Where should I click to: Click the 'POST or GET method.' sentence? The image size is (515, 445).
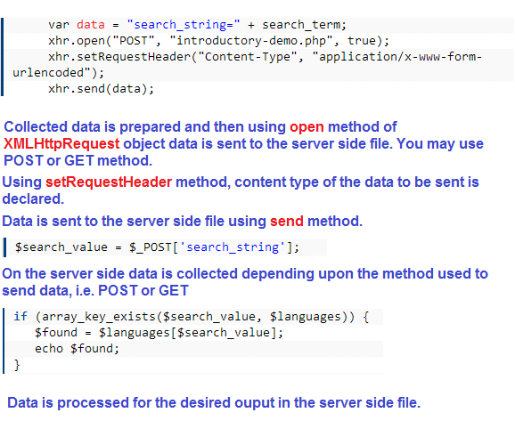[x=78, y=161]
